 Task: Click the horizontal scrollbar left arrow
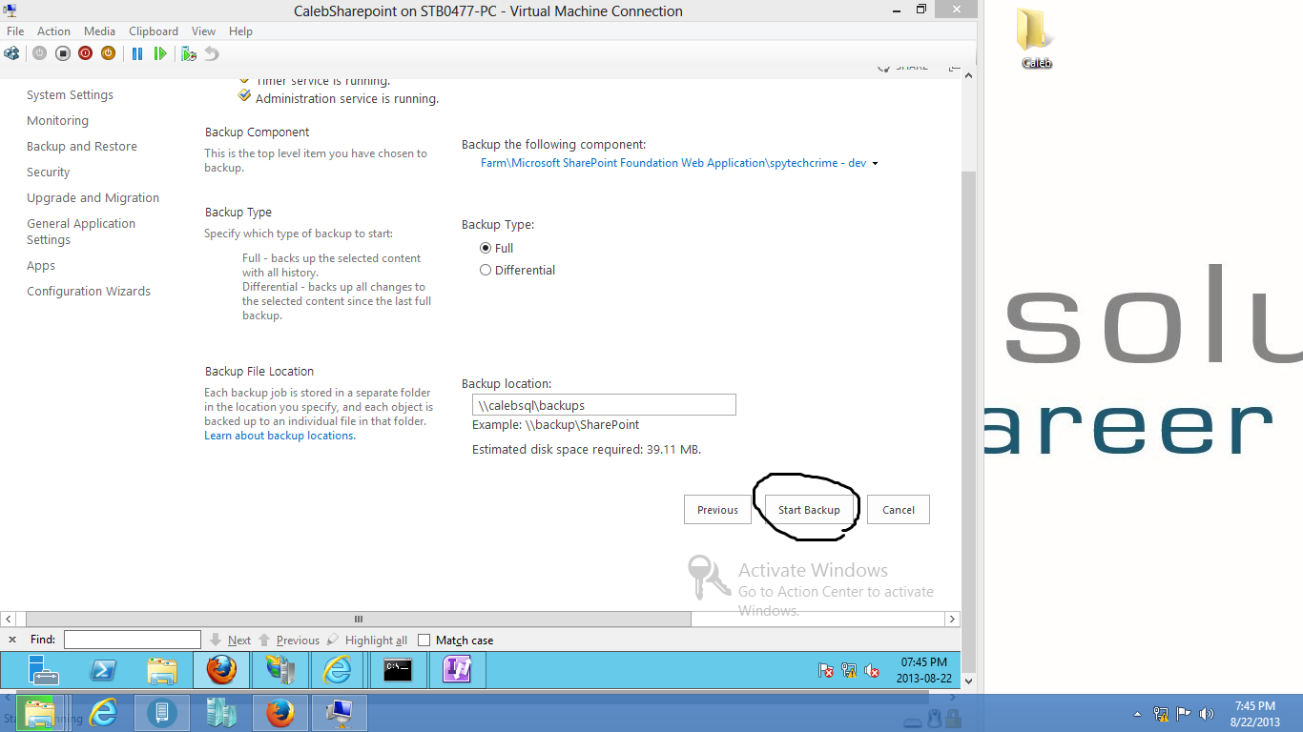[9, 619]
